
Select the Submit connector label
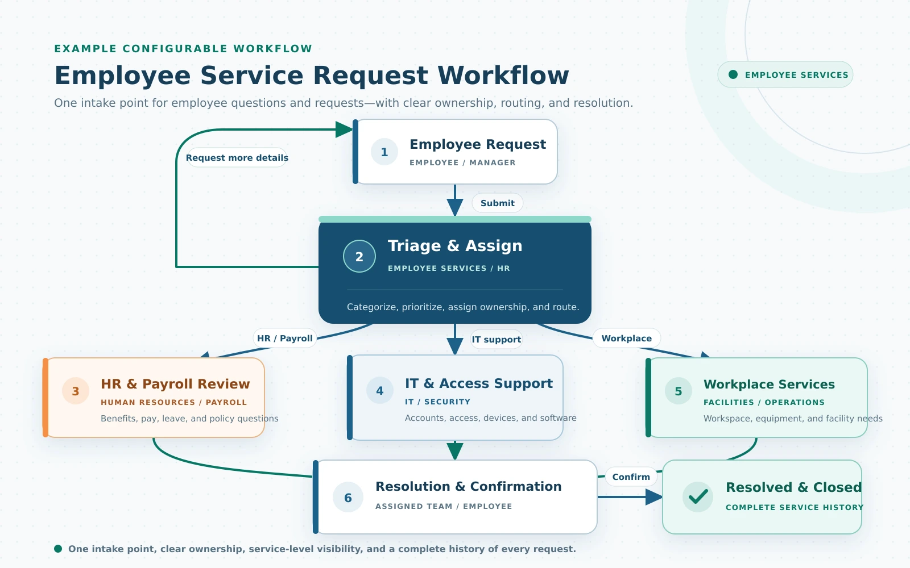[498, 203]
